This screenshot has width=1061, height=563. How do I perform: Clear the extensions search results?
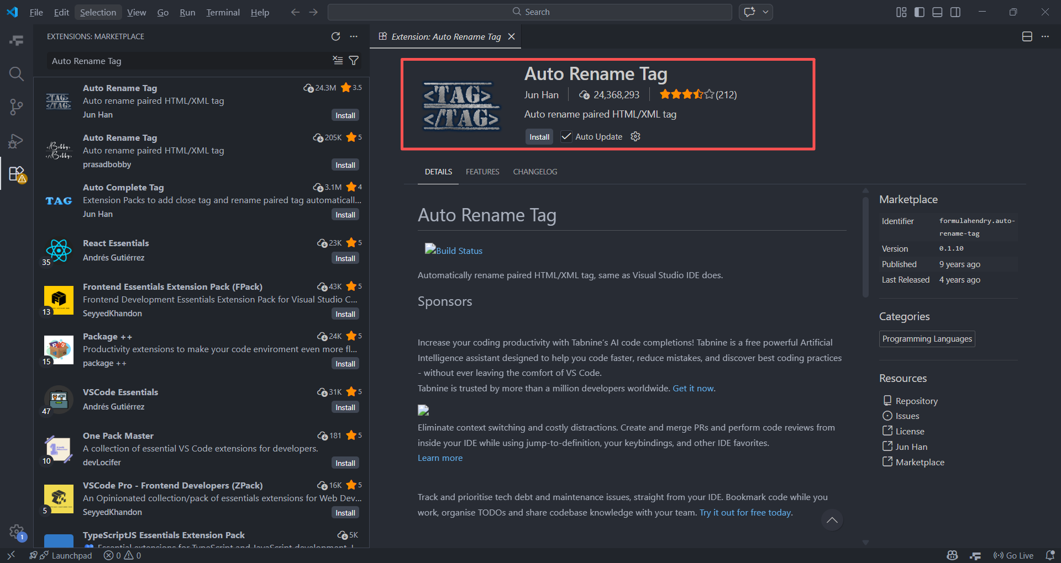click(338, 61)
